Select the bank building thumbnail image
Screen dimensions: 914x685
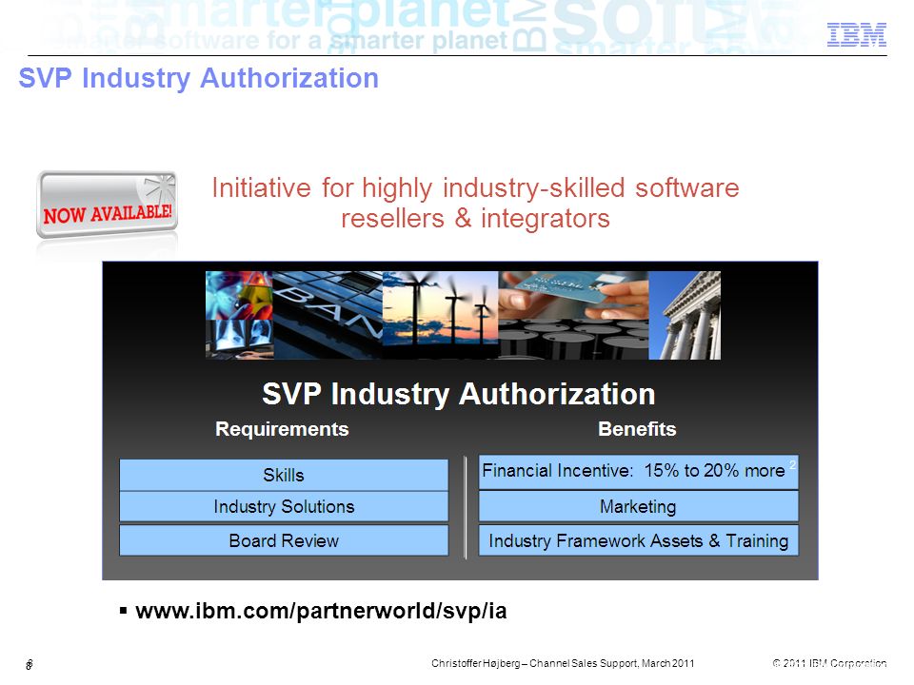click(x=328, y=315)
